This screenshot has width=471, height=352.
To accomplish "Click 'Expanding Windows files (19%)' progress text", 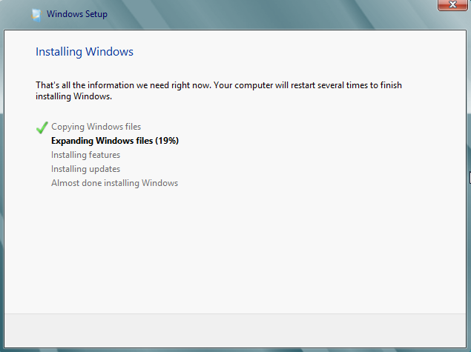I will click(x=115, y=141).
